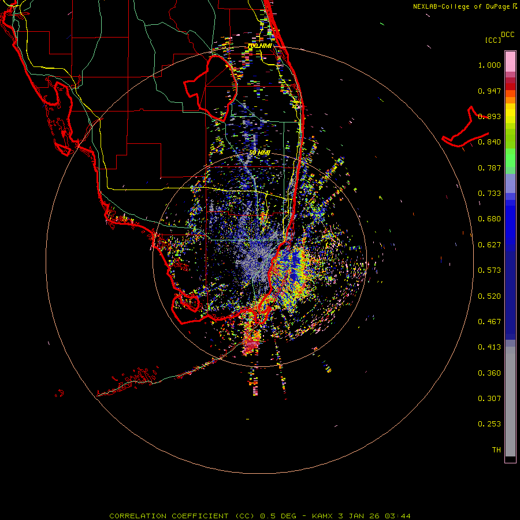
Task: Pick the light pink segment of the color bar
Action: click(510, 62)
